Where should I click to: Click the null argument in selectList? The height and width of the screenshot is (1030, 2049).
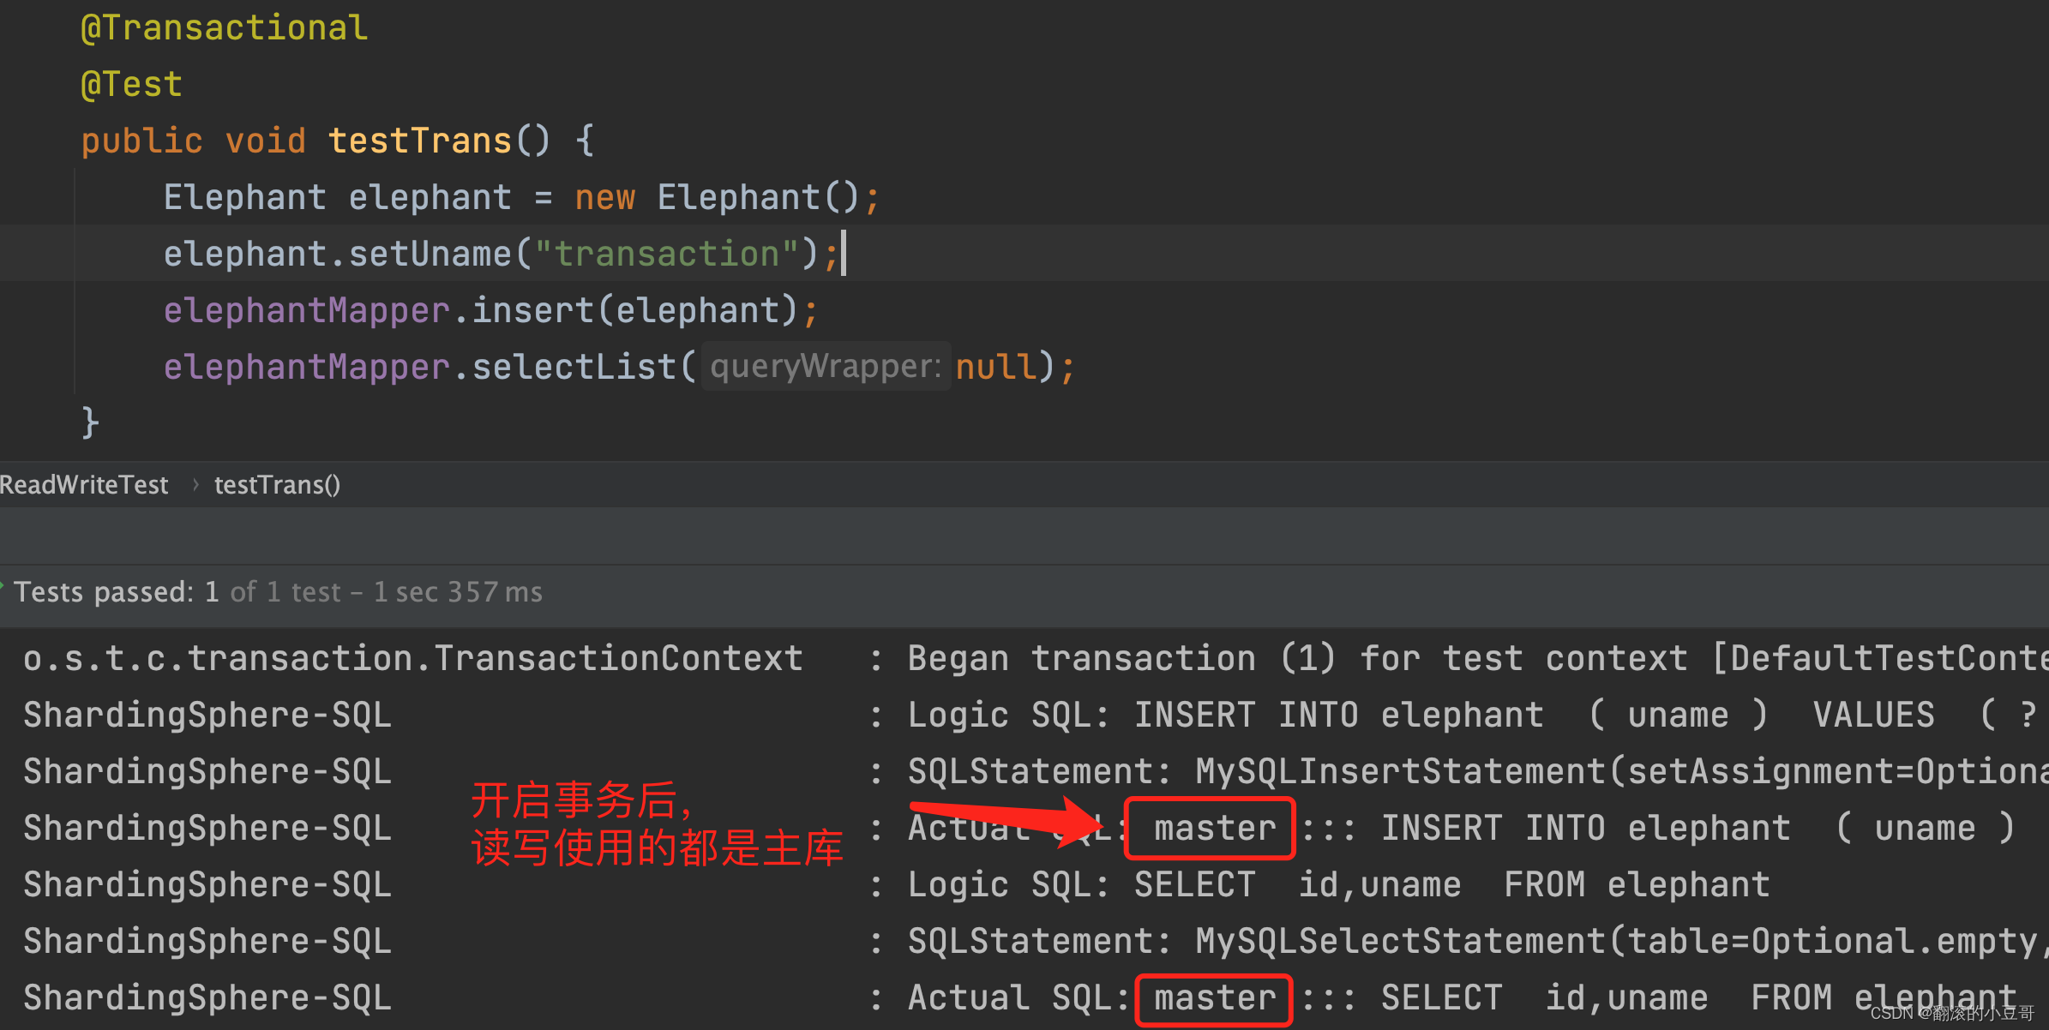[x=995, y=368]
